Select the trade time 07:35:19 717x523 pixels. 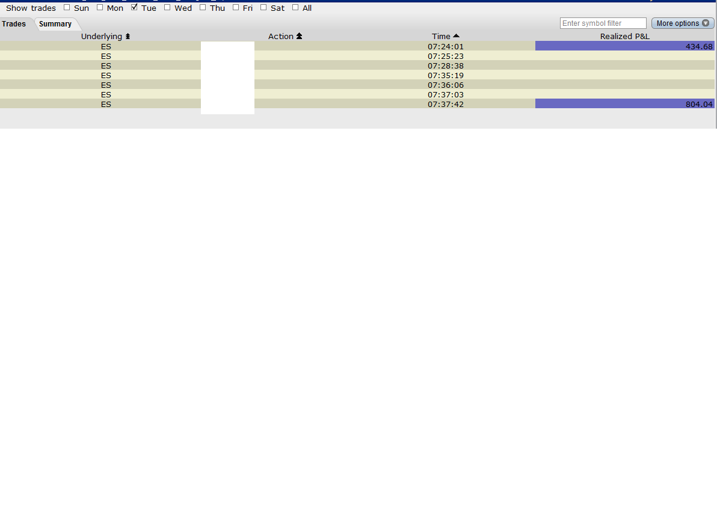[446, 75]
